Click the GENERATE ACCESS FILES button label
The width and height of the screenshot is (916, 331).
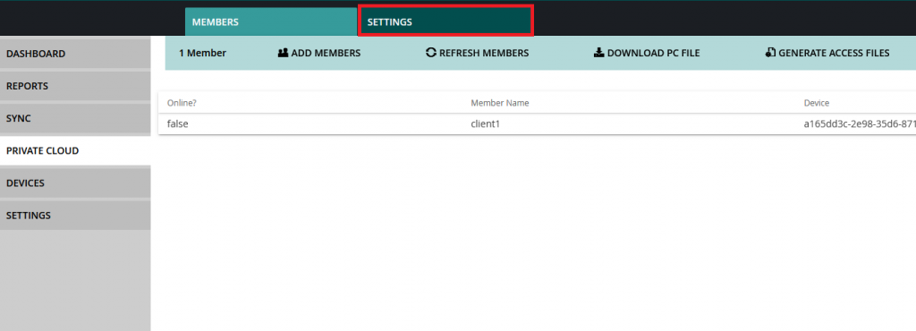pos(835,53)
